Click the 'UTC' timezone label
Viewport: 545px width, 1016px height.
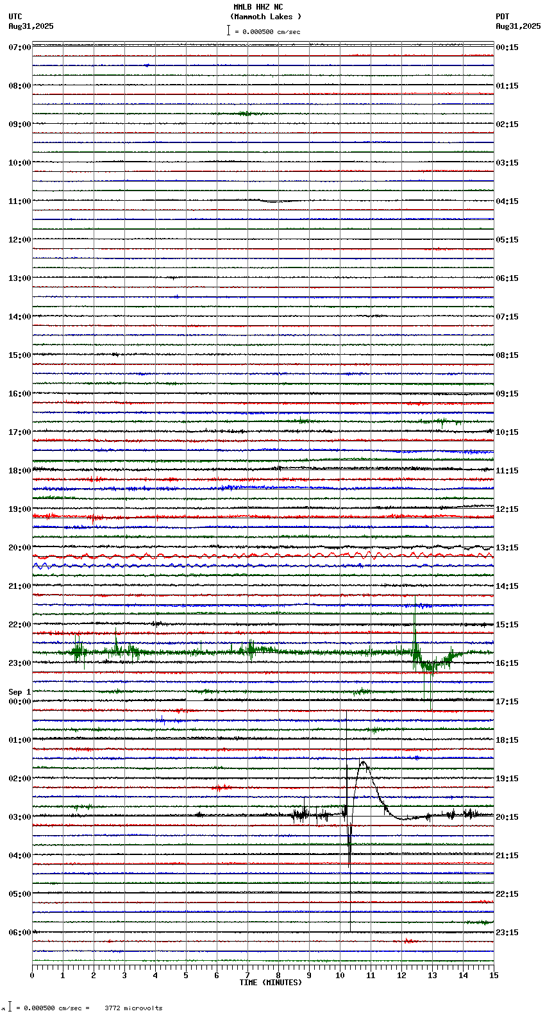point(15,17)
